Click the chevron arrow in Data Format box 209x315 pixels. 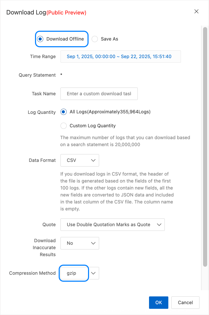pos(93,160)
